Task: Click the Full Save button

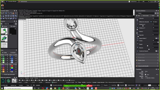Action: point(4,26)
